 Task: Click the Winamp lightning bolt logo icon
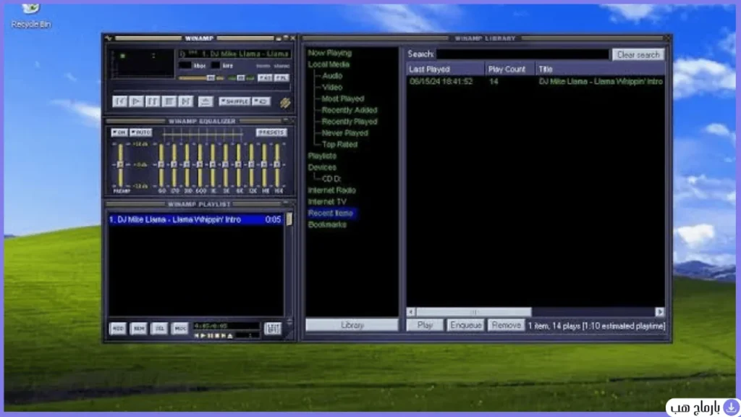click(285, 102)
